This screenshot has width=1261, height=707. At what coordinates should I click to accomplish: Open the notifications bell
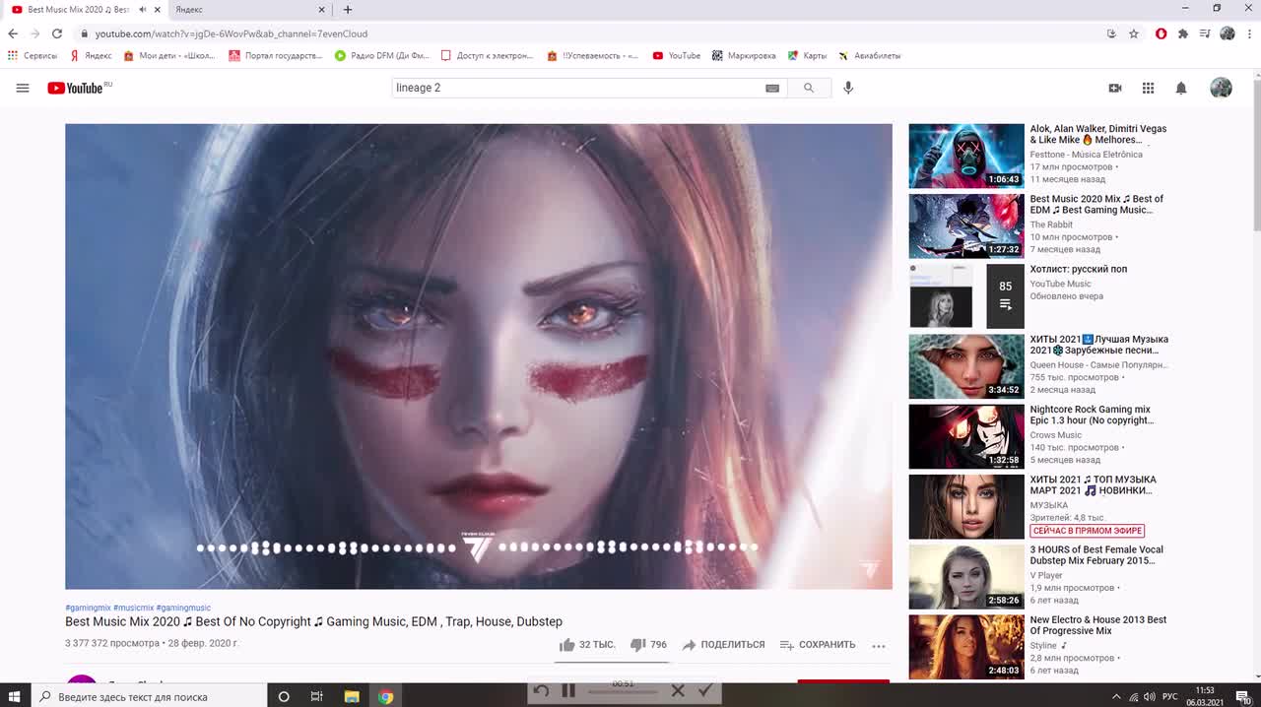[x=1181, y=88]
